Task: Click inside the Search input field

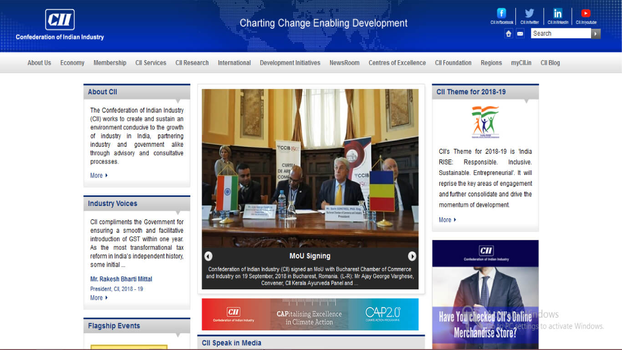Action: (561, 33)
